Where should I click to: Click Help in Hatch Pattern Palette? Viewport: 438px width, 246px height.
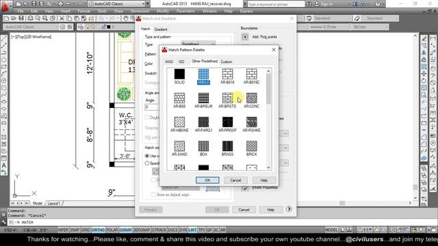click(x=264, y=180)
